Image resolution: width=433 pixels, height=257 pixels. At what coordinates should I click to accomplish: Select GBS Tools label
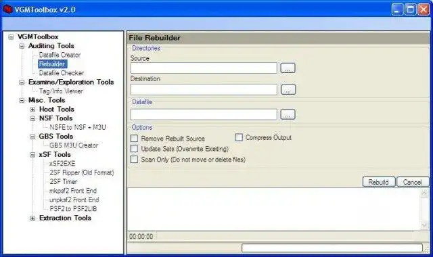click(55, 137)
